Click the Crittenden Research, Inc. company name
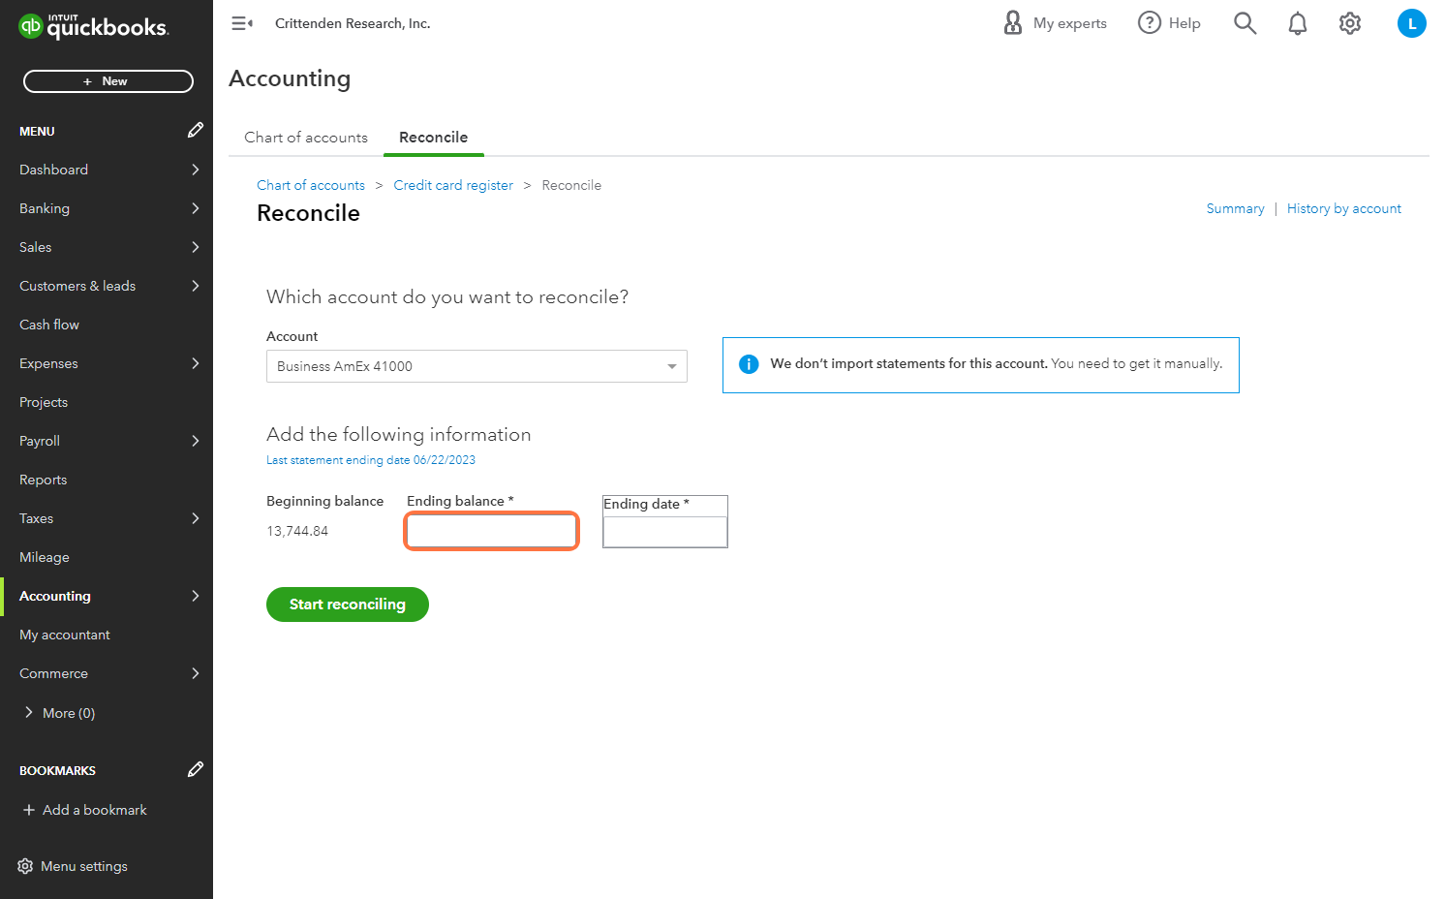The height and width of the screenshot is (899, 1445). 353,23
